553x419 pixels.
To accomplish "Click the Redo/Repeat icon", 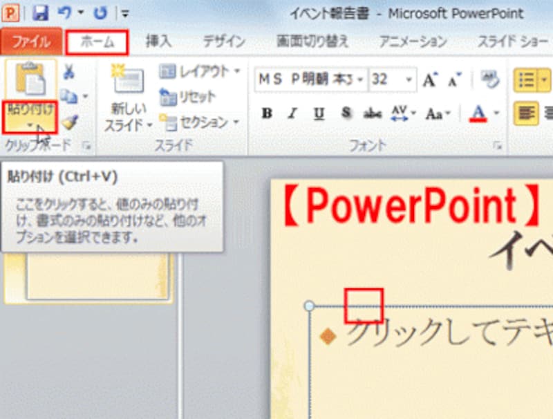I will pyautogui.click(x=100, y=13).
